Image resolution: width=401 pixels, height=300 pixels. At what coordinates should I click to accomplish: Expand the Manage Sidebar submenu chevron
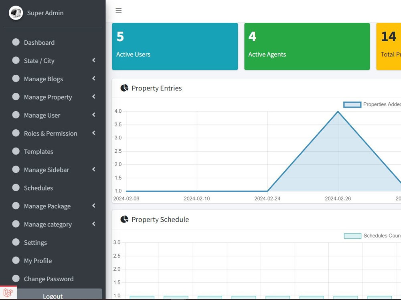[94, 169]
